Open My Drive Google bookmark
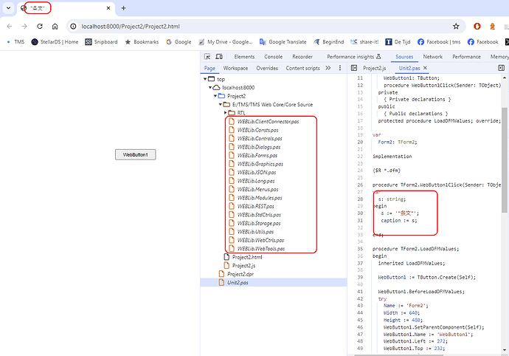Image resolution: width=509 pixels, height=356 pixels. [226, 42]
